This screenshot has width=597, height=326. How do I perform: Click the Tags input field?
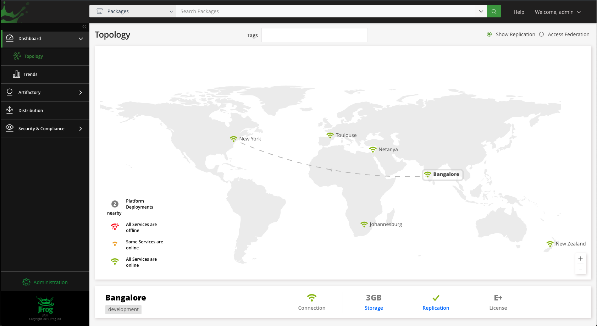pos(314,35)
